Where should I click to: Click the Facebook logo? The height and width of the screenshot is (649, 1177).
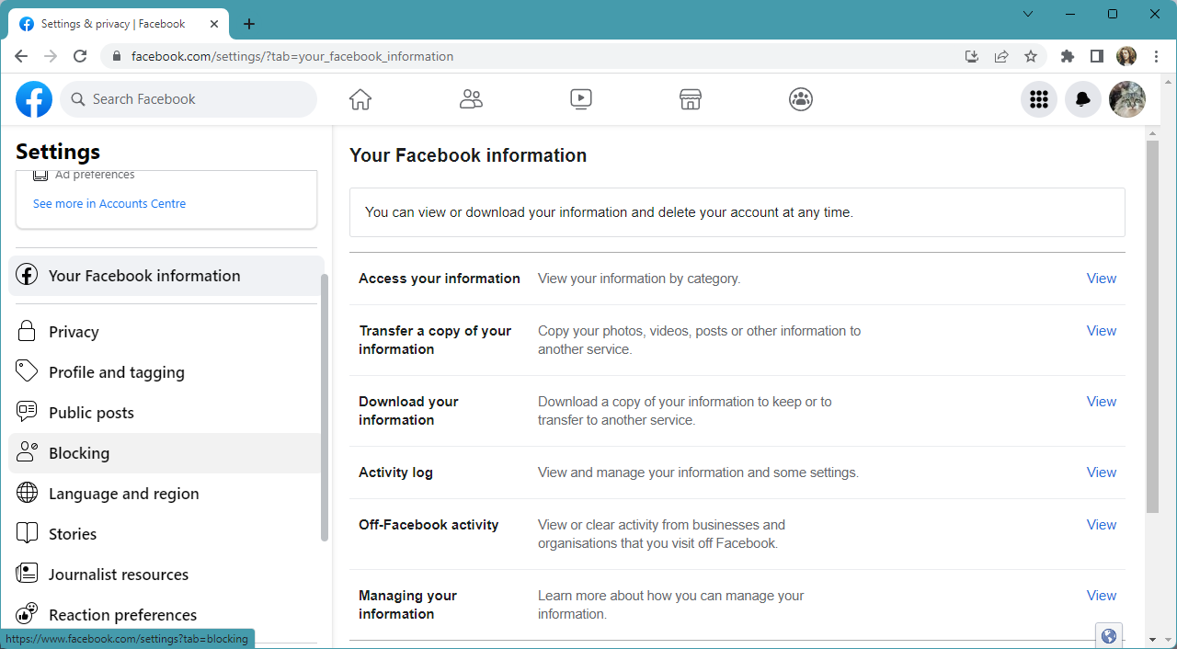34,98
